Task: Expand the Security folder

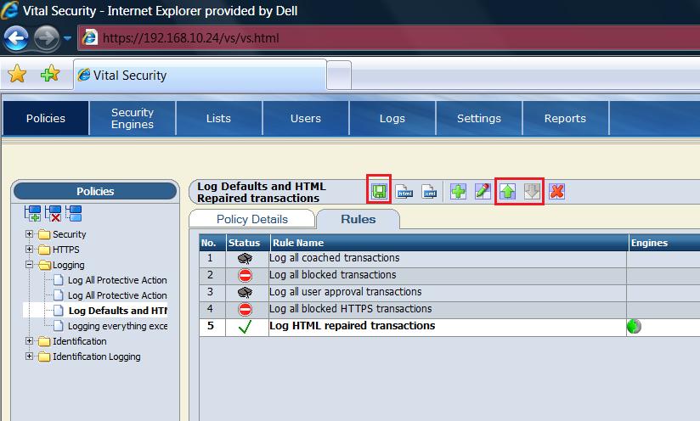Action: 30,234
